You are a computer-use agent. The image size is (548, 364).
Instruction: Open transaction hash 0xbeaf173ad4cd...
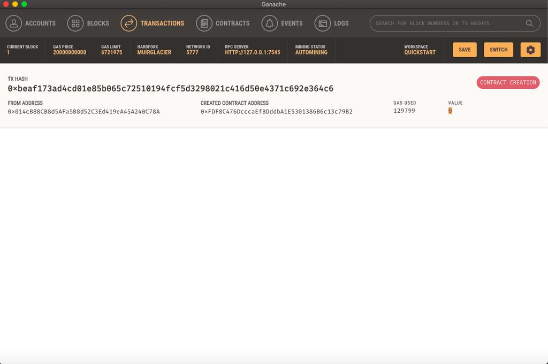(171, 89)
